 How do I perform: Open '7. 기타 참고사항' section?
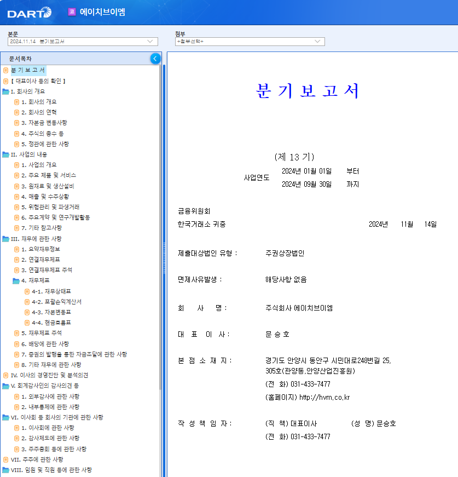42,228
